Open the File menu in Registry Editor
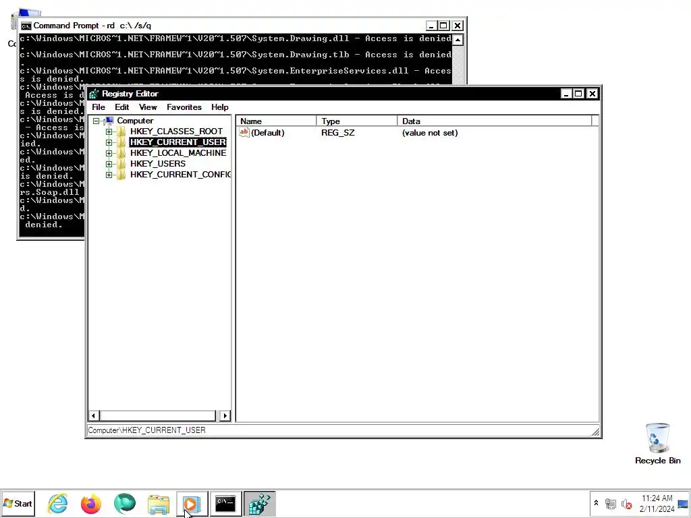The height and width of the screenshot is (518, 691). [99, 107]
